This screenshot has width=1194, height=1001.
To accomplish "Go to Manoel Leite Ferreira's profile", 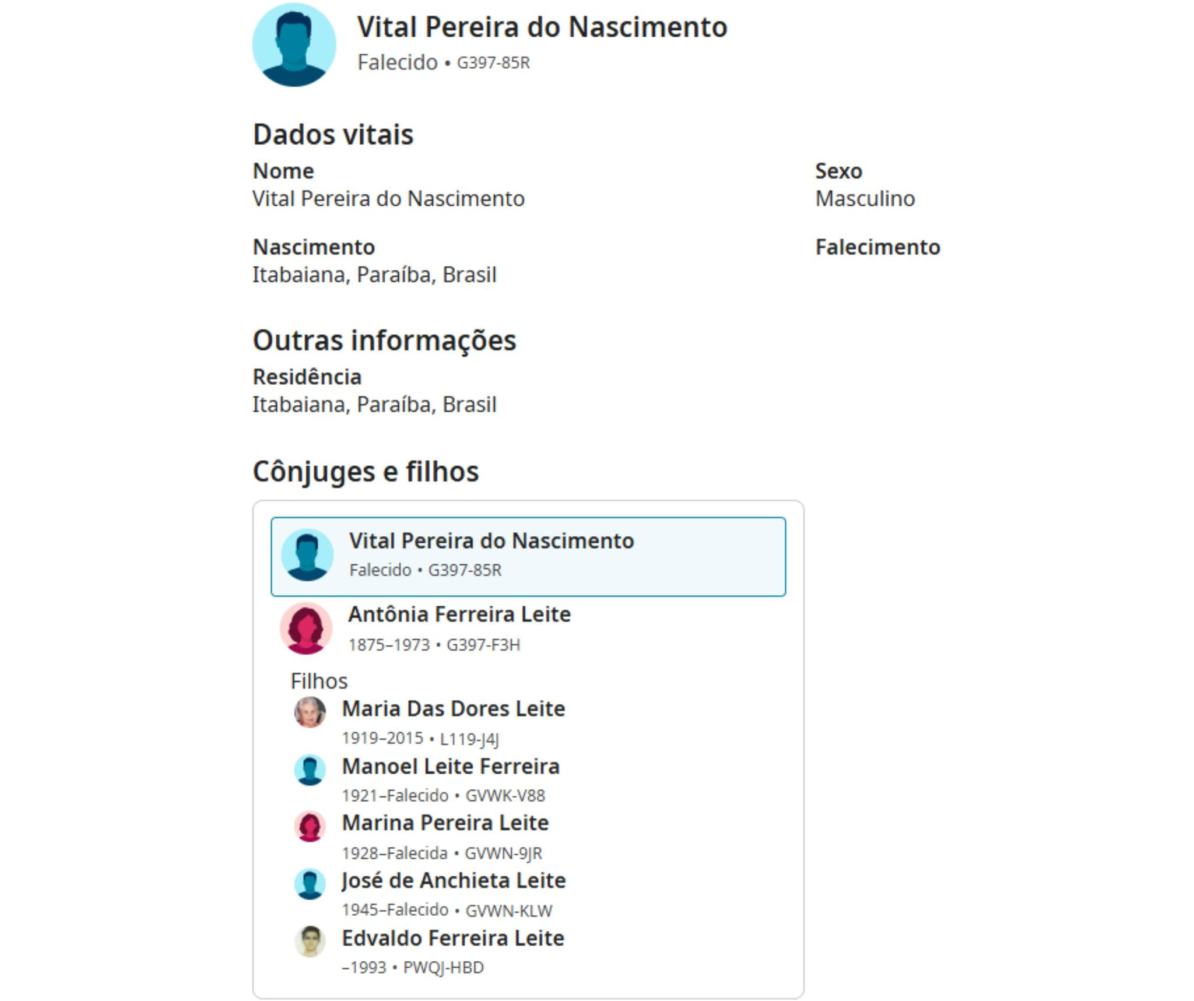I will coord(450,766).
